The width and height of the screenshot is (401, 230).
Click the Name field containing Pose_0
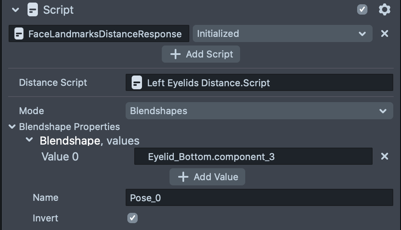pyautogui.click(x=259, y=198)
